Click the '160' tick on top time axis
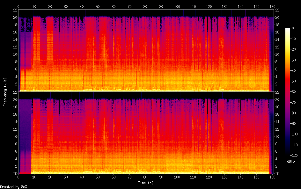 click(x=272, y=6)
